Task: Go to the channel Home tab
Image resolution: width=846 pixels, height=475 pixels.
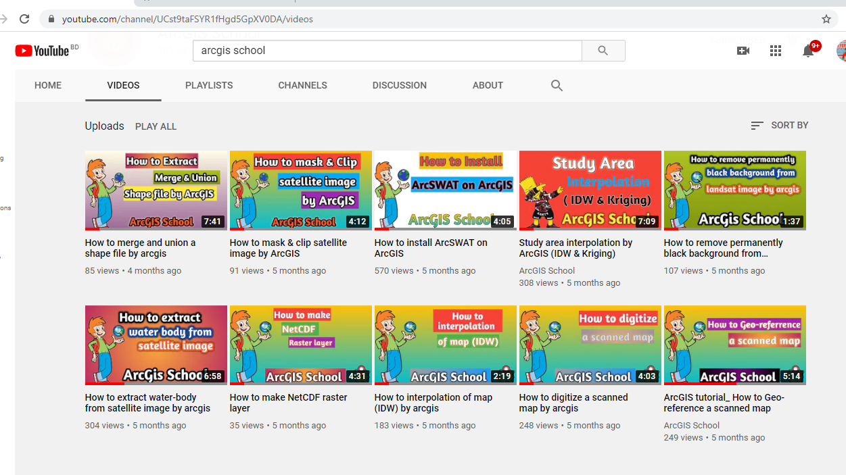Action: point(48,86)
